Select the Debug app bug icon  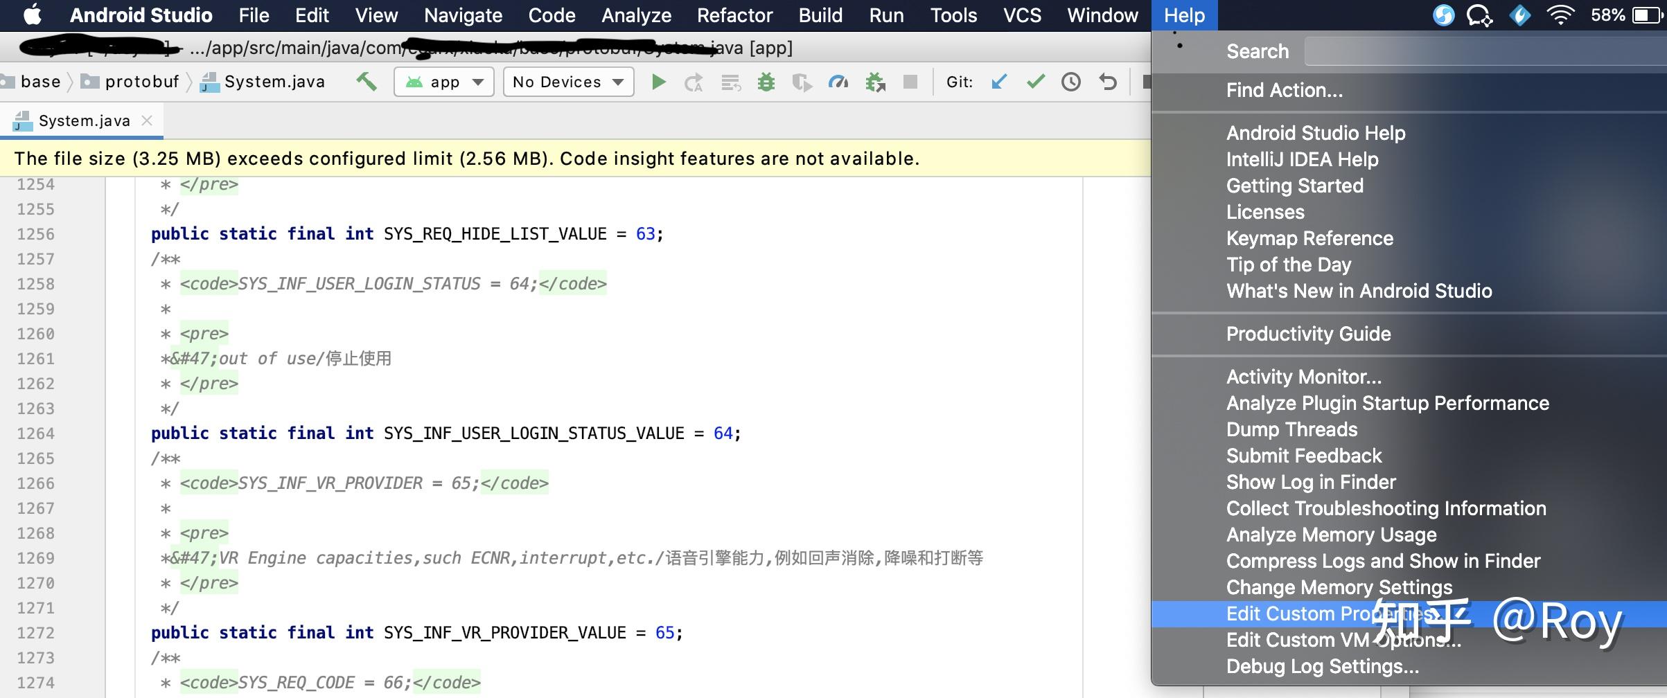click(x=766, y=81)
